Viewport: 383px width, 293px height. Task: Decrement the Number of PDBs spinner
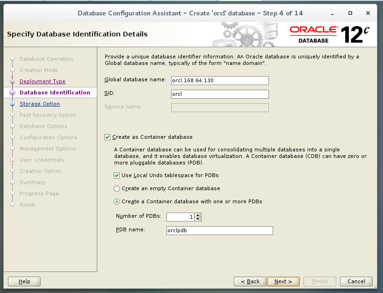pyautogui.click(x=198, y=219)
